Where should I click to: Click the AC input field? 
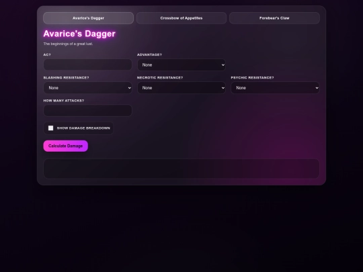click(x=88, y=64)
